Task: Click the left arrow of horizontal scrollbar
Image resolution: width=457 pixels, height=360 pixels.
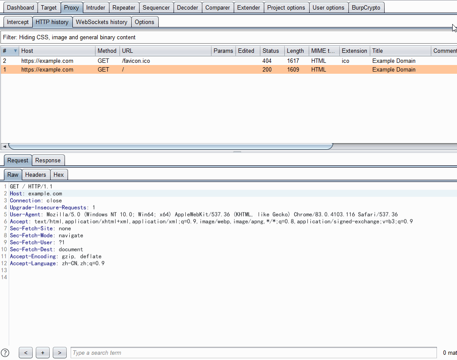Action: (x=4, y=146)
